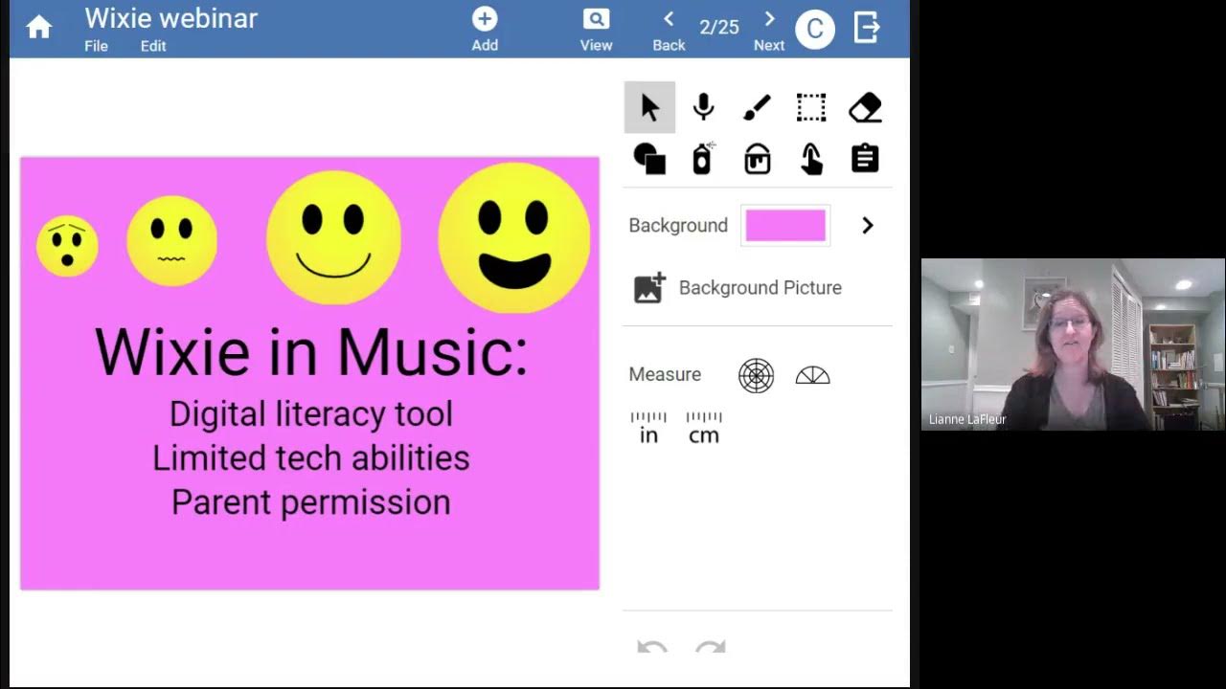Select the paint bucket fill tool

tap(757, 159)
